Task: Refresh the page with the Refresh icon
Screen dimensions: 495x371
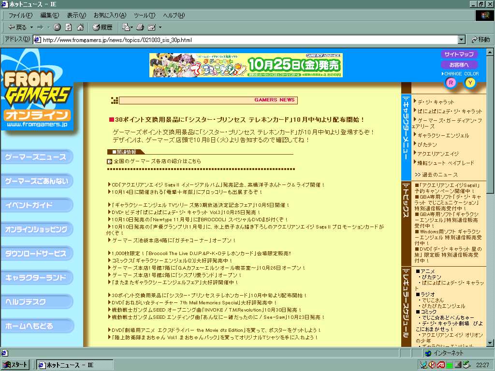Action: coord(69,28)
